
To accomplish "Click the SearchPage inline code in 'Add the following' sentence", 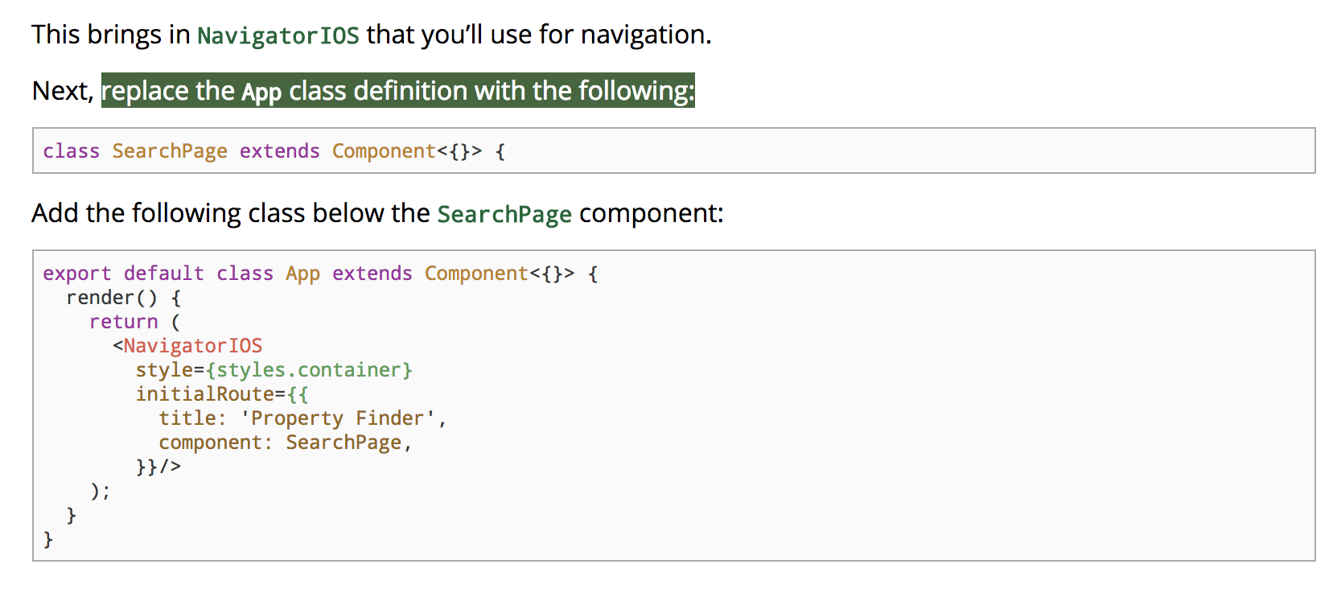I will pyautogui.click(x=504, y=214).
